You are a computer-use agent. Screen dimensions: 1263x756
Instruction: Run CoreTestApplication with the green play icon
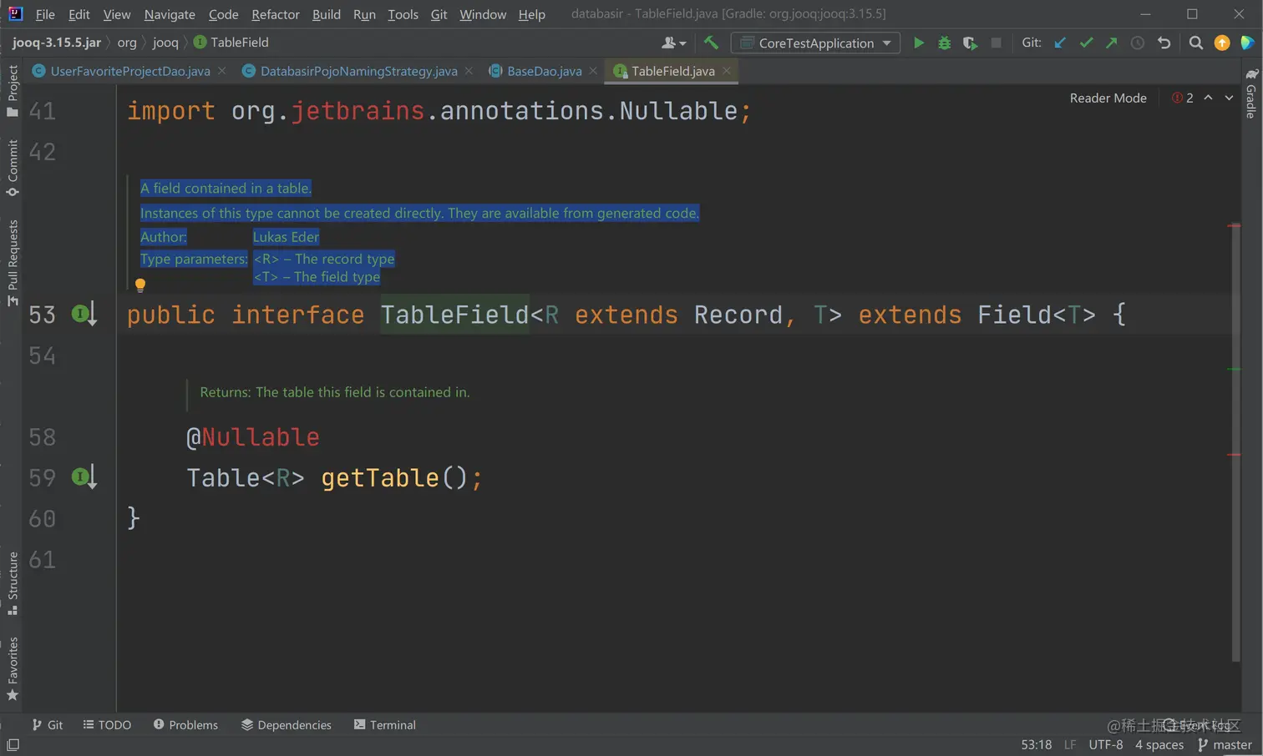tap(919, 43)
